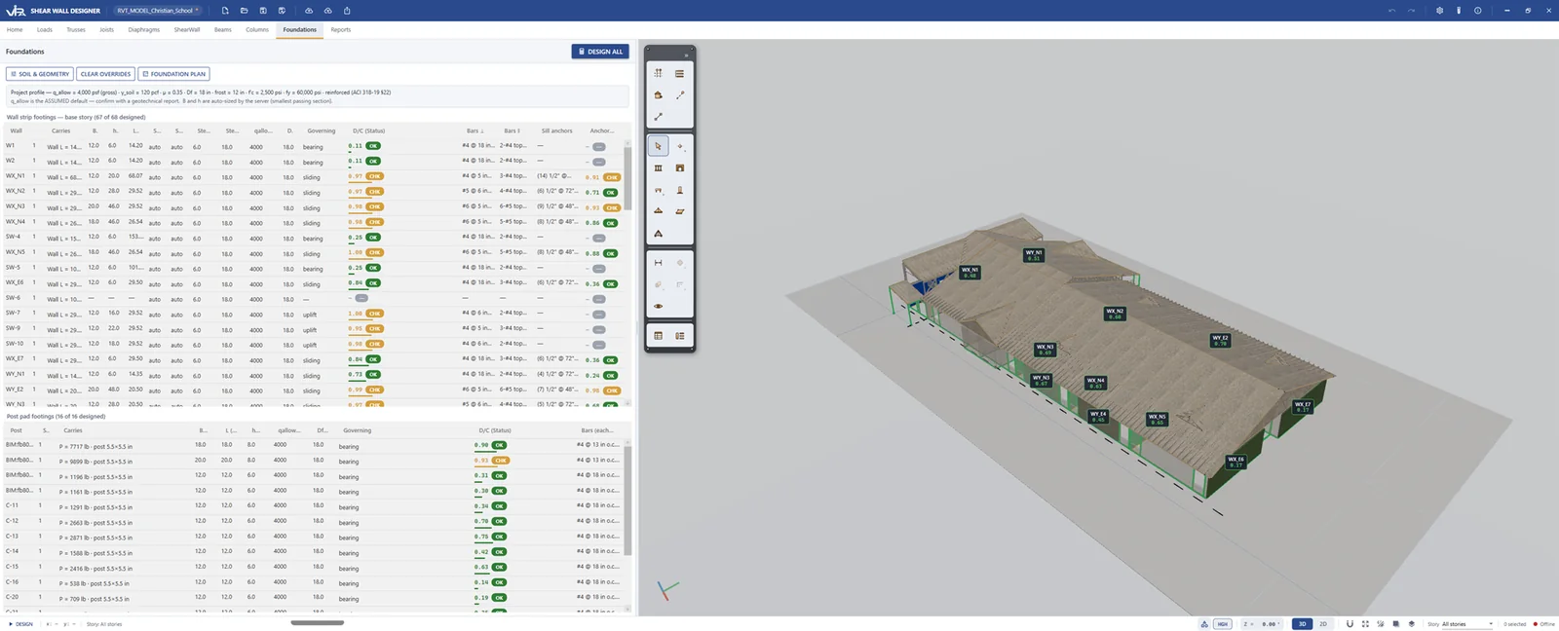The width and height of the screenshot is (1559, 631).
Task: Click the Offline status indicator
Action: click(x=1543, y=624)
